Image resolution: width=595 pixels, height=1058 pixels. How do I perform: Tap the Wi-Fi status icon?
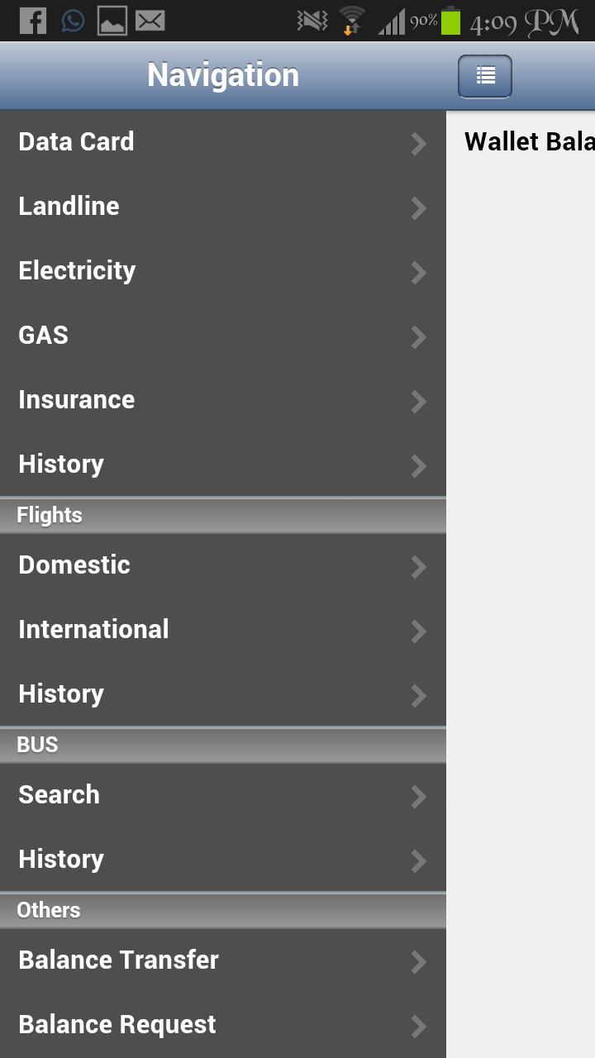[x=352, y=21]
